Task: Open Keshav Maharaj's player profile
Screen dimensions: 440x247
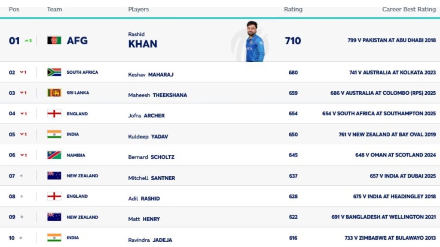Action: tap(150, 75)
